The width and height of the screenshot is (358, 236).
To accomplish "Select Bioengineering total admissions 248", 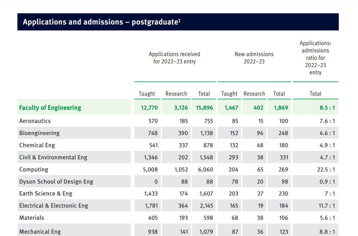I will [x=283, y=133].
